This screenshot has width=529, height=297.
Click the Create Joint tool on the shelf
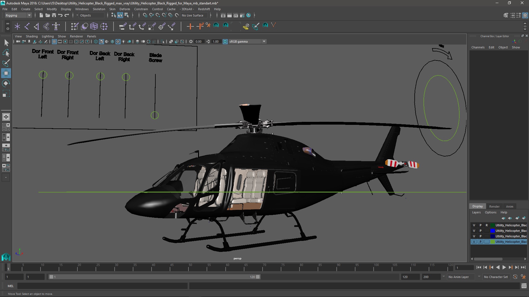point(27,26)
